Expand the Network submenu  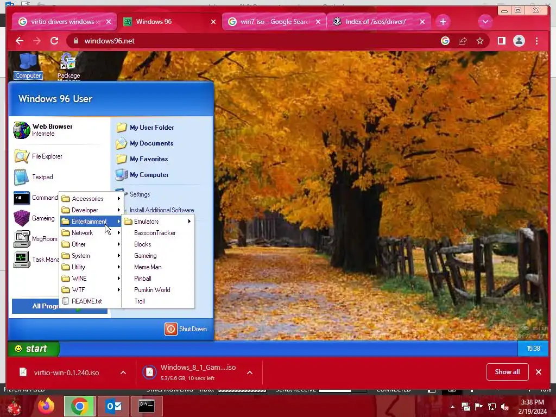[91, 232]
